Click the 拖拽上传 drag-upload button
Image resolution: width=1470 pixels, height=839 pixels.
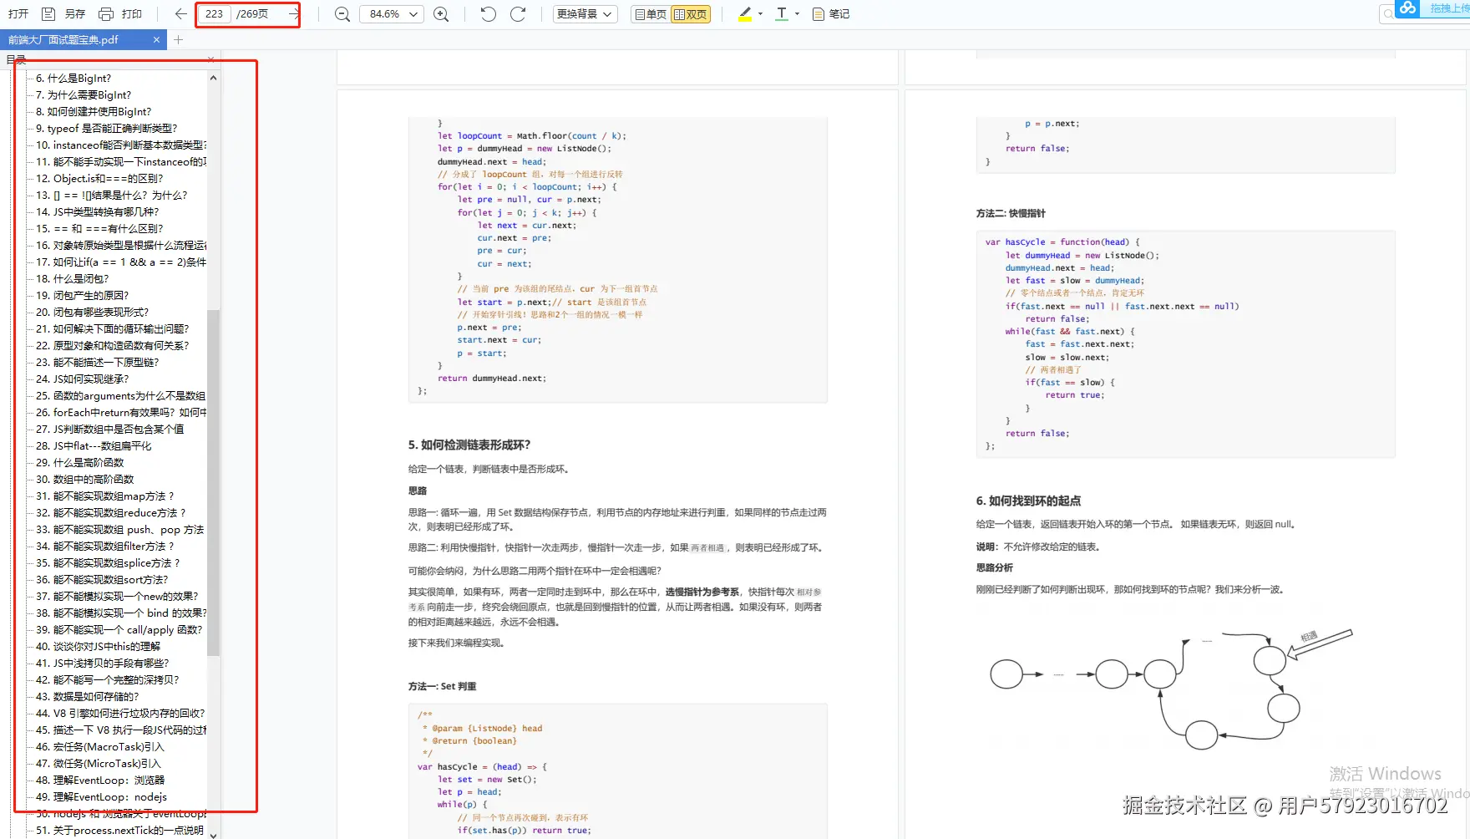coord(1449,8)
